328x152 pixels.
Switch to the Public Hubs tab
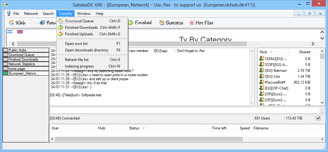(x=26, y=50)
